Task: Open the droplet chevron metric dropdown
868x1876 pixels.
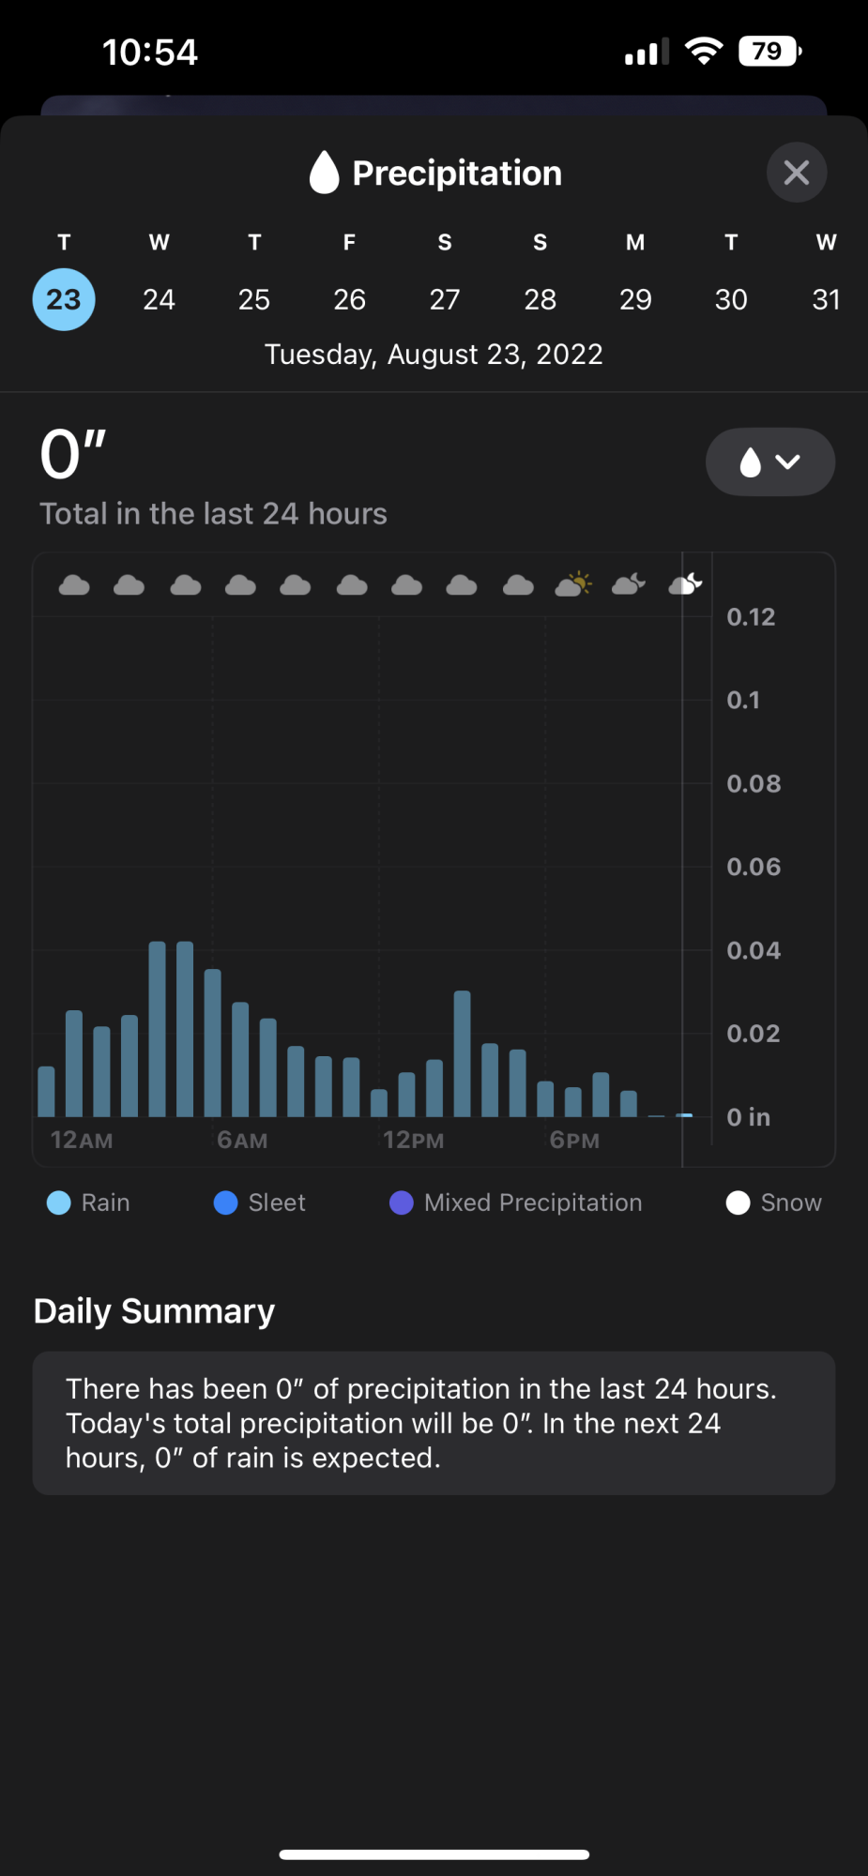Action: click(770, 461)
